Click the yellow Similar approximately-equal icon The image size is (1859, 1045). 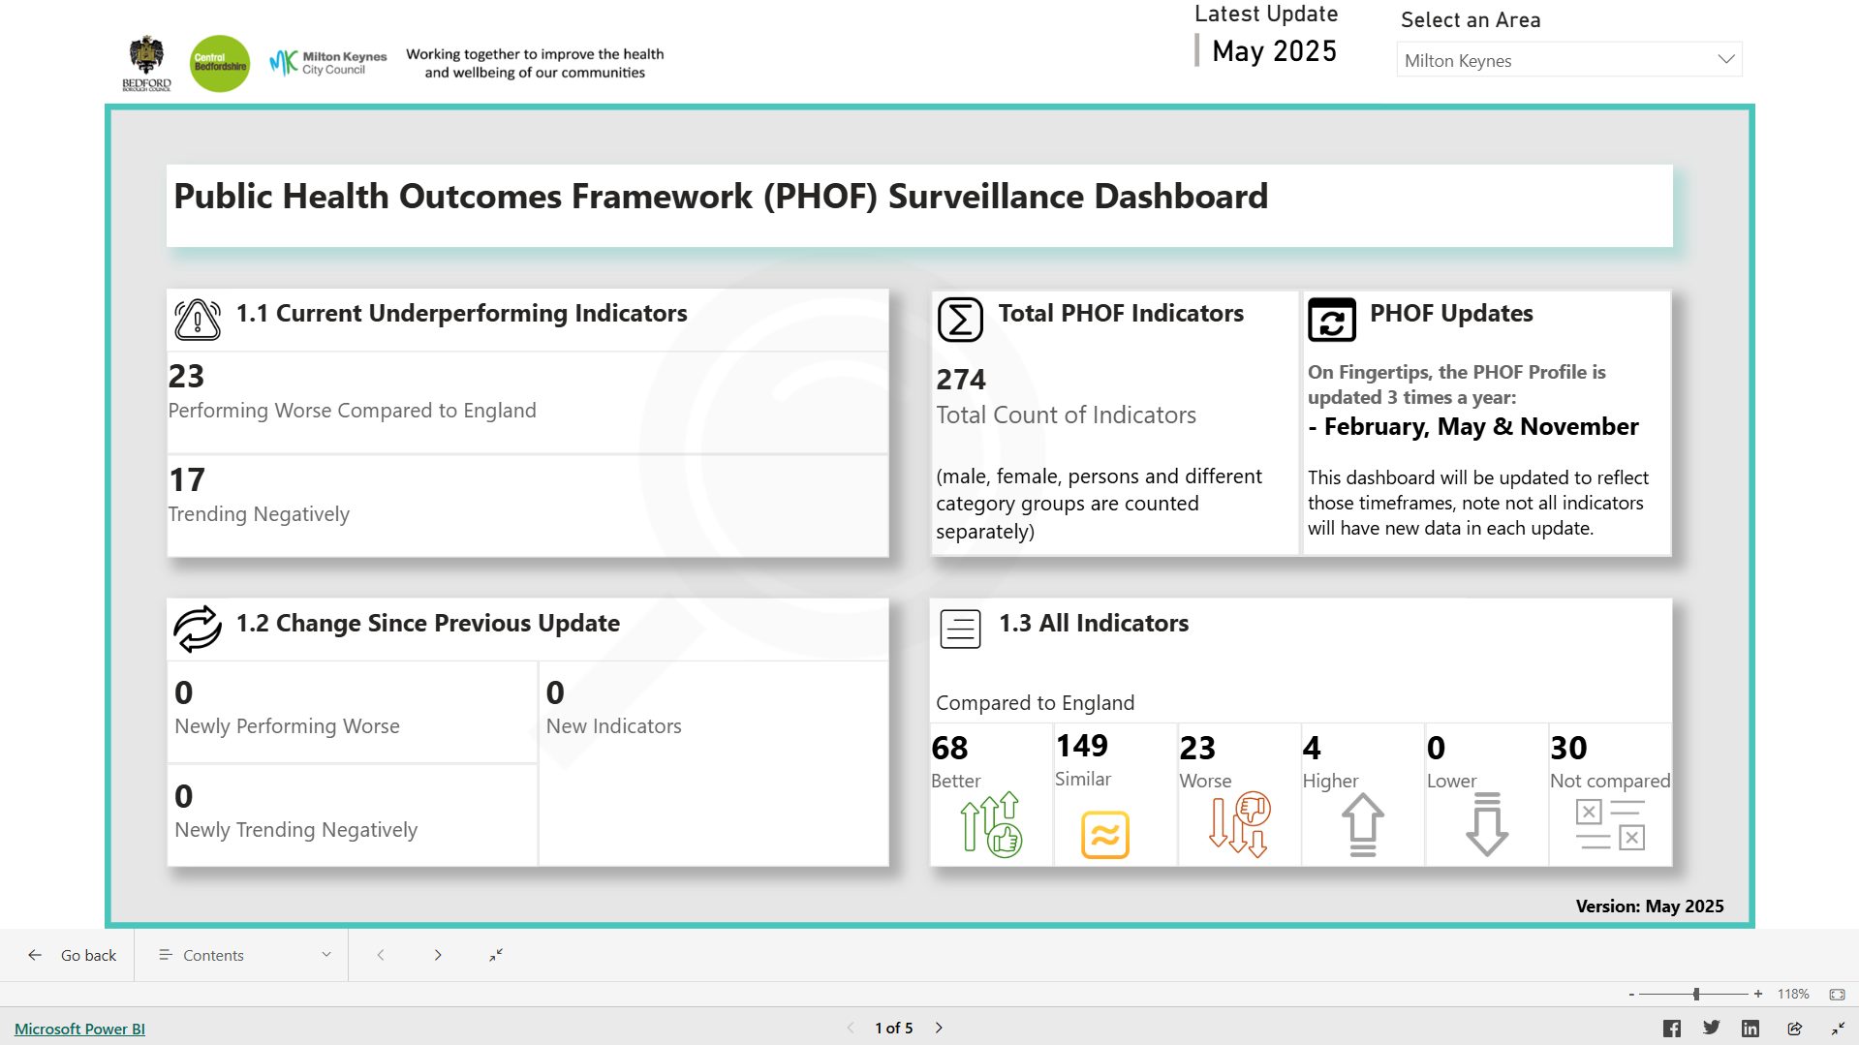[1105, 834]
